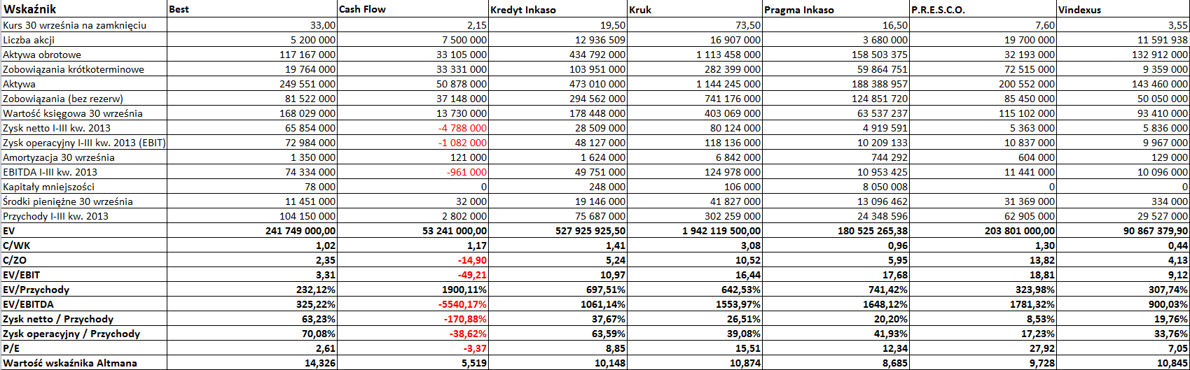The image size is (1190, 370).
Task: Click 'Przychody I-III kw. 2013' label
Action: click(x=56, y=216)
